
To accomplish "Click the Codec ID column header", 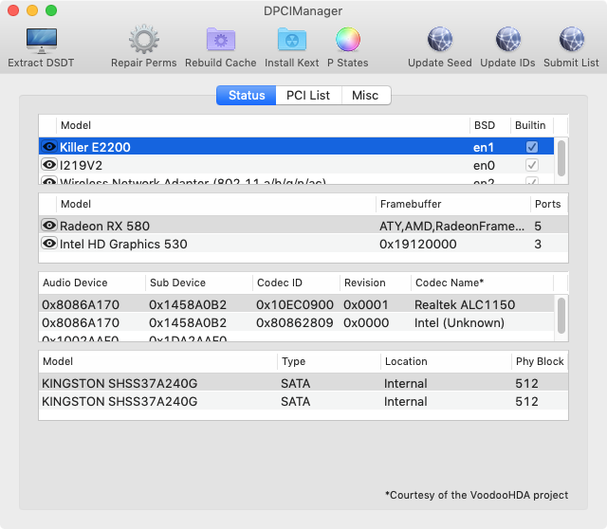I will point(296,283).
